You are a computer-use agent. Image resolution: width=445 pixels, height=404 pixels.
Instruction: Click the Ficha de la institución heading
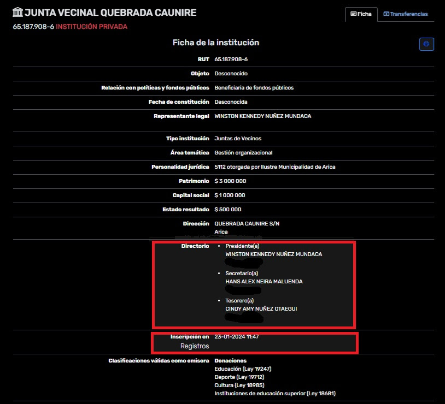tap(216, 43)
